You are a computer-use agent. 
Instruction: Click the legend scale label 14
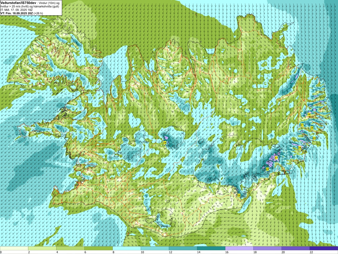pyautogui.click(x=199, y=252)
